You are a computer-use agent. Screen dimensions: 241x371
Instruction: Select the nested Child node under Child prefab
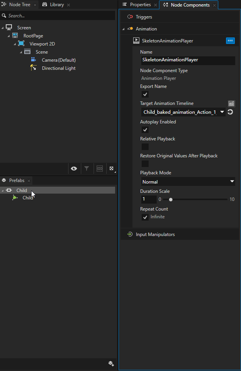click(x=28, y=197)
